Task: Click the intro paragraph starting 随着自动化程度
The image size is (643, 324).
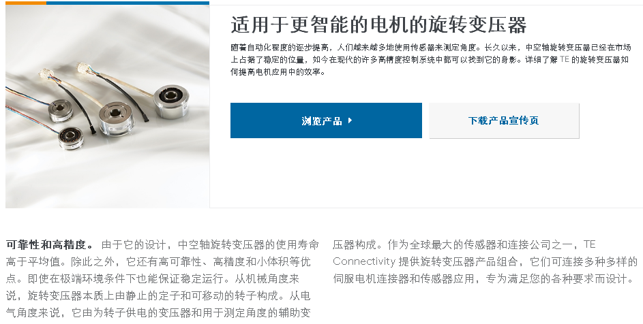Action: pos(430,60)
